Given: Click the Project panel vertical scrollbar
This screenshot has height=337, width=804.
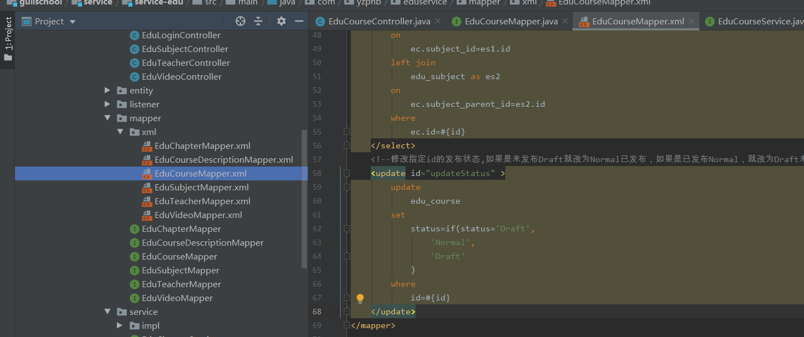Looking at the screenshot, I should coord(304,199).
